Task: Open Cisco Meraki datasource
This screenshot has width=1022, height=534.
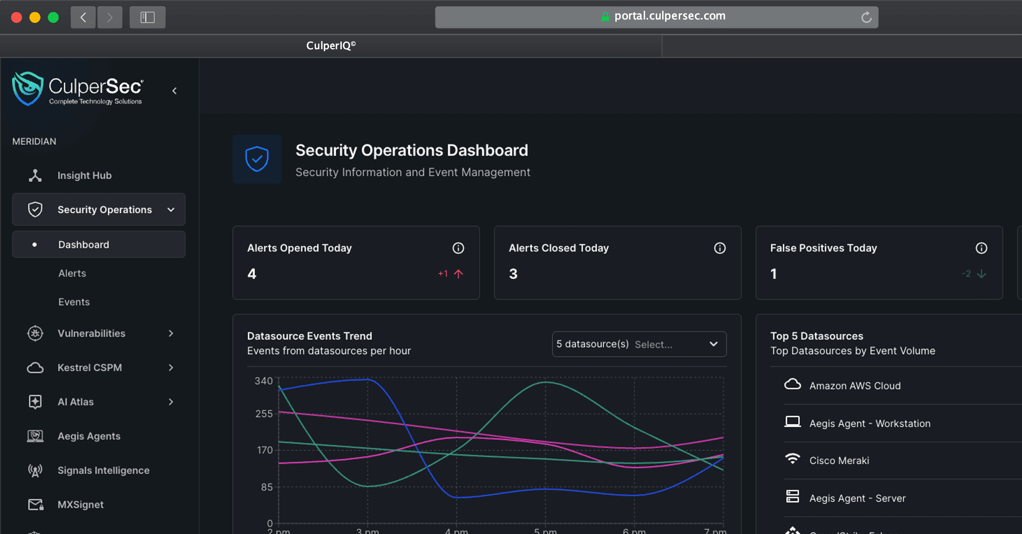Action: coord(839,460)
